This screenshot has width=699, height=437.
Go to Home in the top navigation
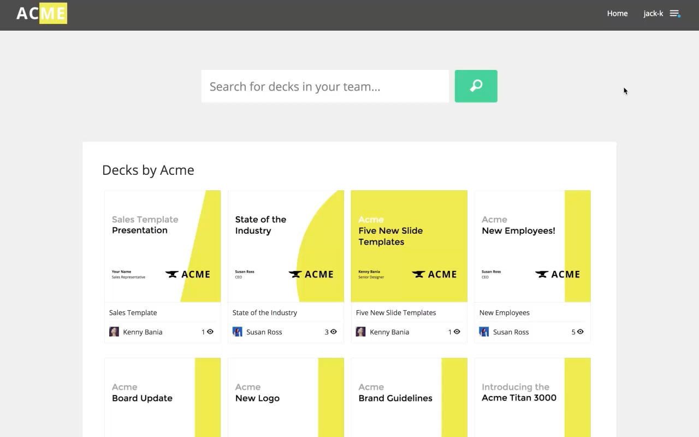pyautogui.click(x=617, y=14)
